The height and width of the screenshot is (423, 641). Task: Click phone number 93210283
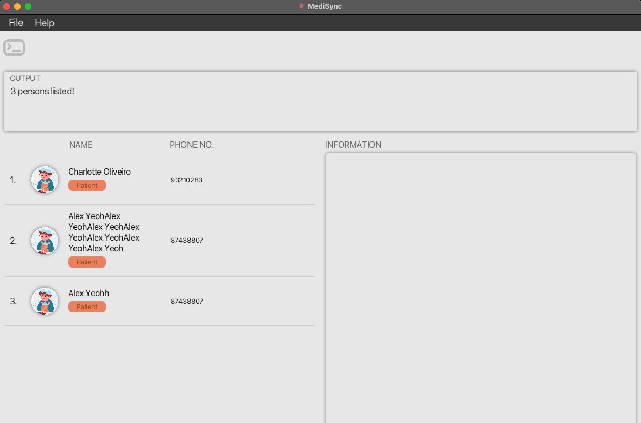(186, 180)
